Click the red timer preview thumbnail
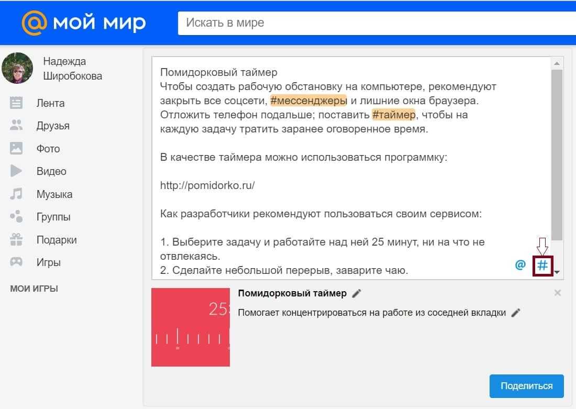The width and height of the screenshot is (576, 409). point(191,327)
